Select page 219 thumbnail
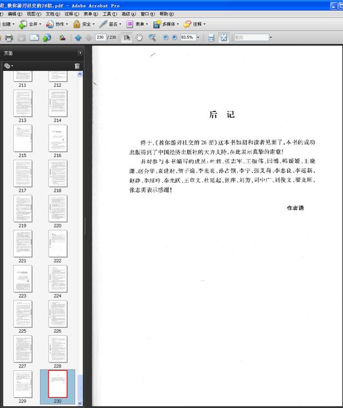The height and width of the screenshot is (408, 343). (x=23, y=209)
